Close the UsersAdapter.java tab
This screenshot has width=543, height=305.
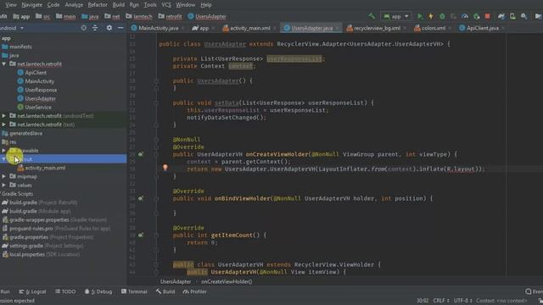[338, 28]
